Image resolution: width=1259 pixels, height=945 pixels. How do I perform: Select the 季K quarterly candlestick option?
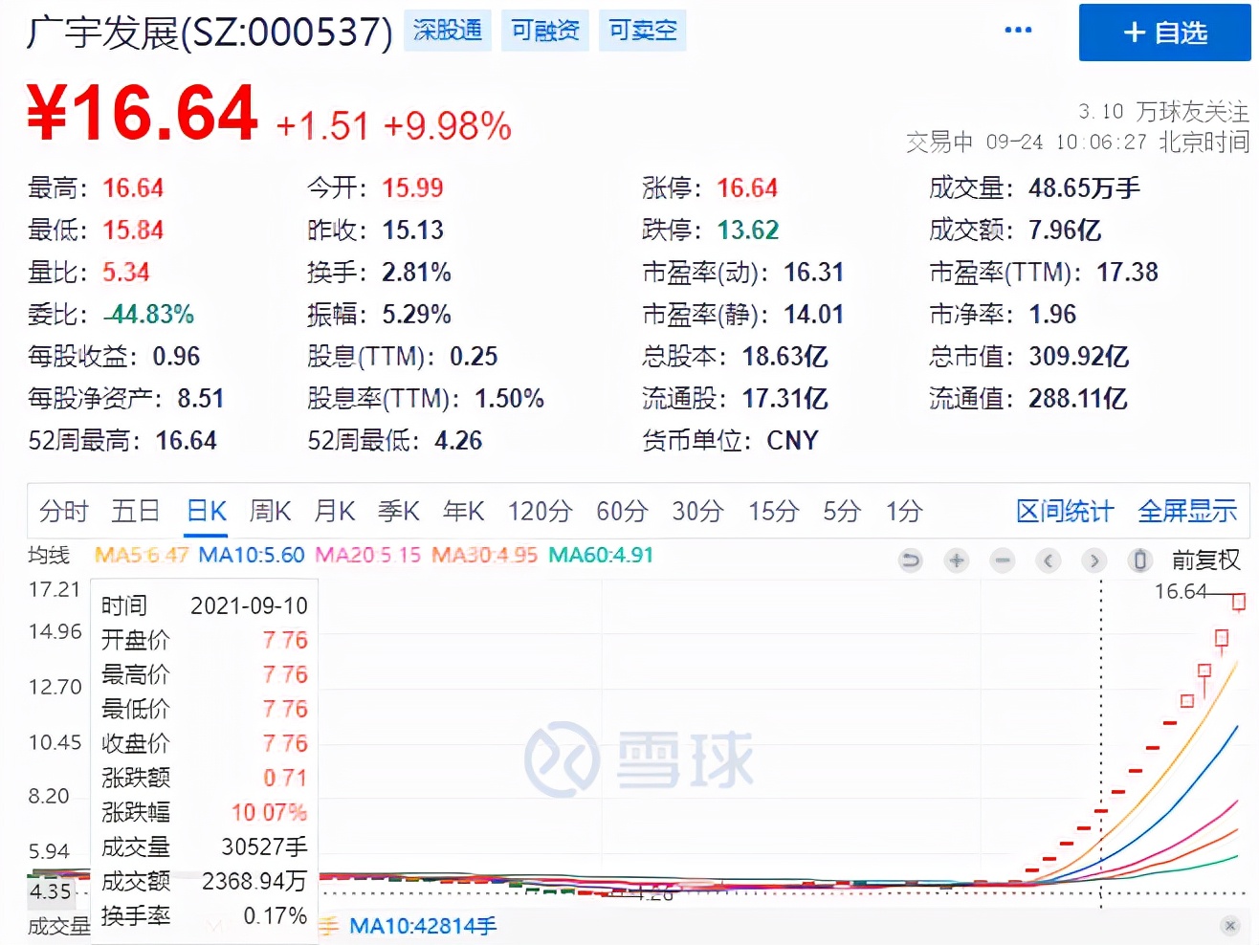pyautogui.click(x=398, y=511)
